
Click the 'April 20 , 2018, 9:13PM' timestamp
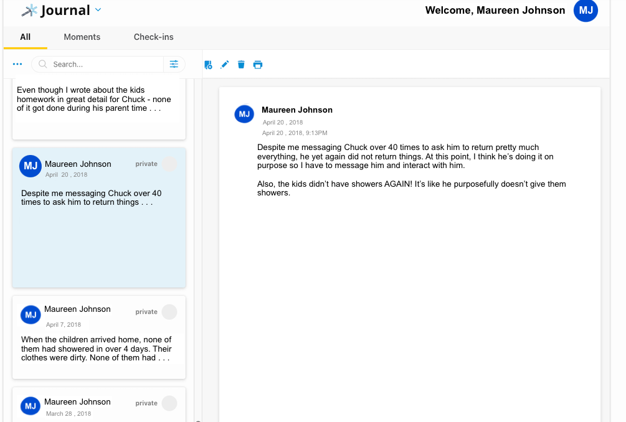(295, 133)
